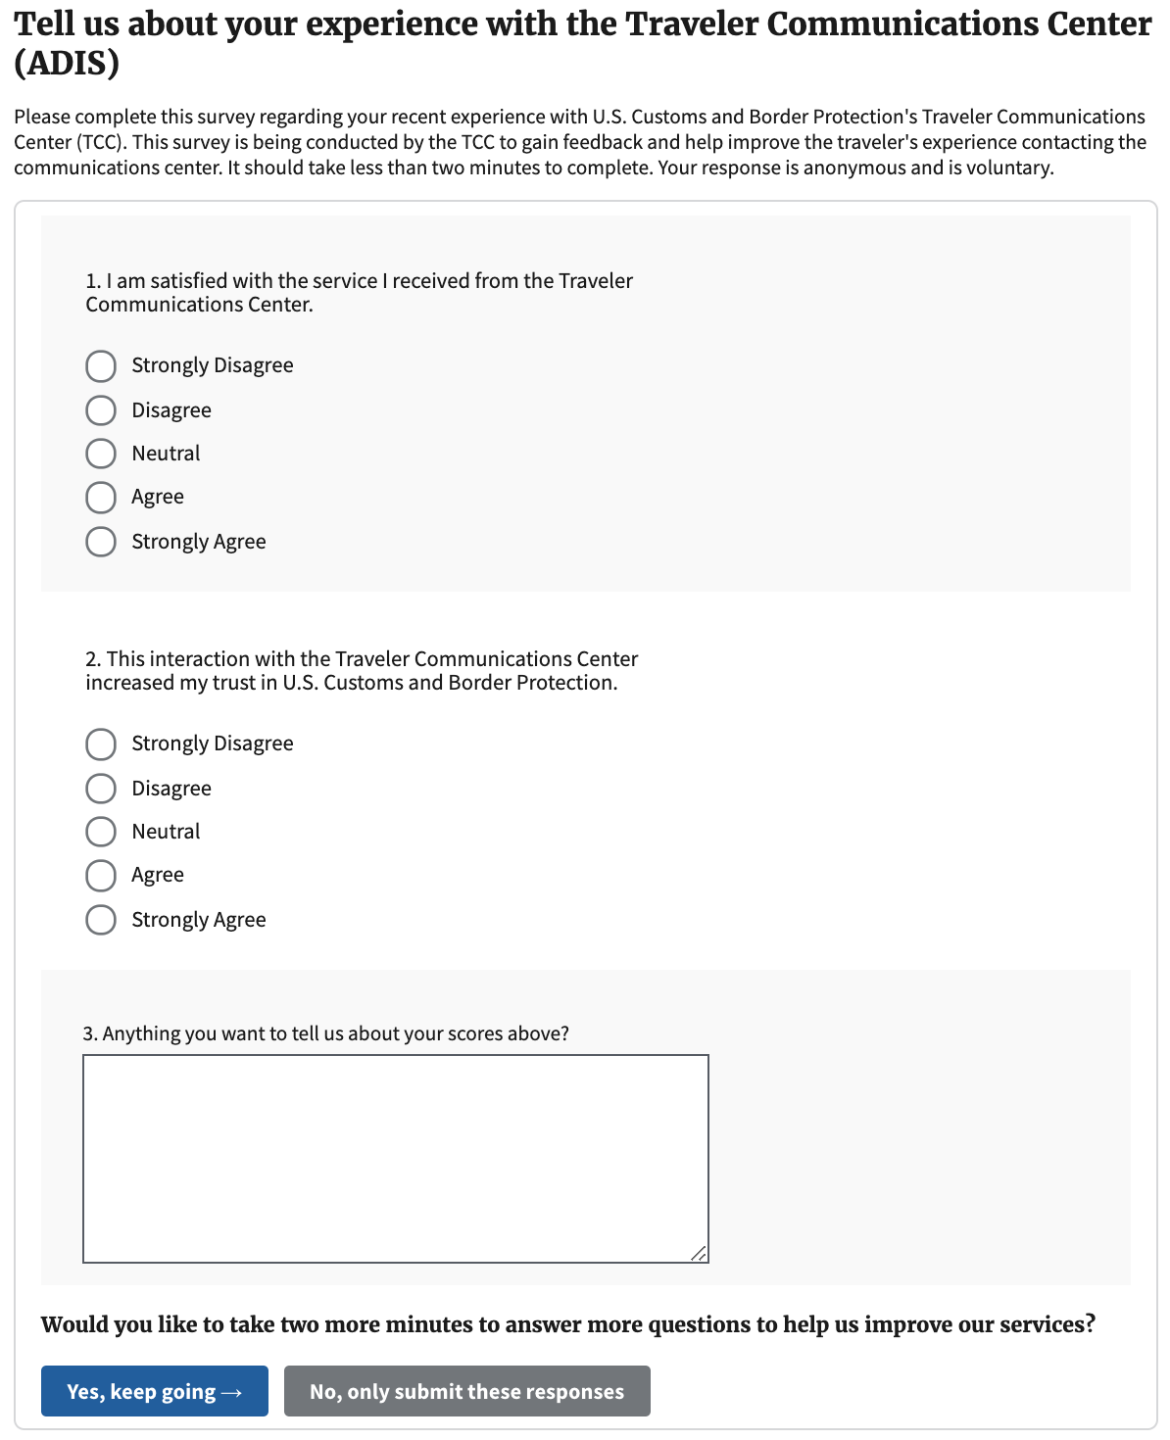Click the Strongly Agree label in question 1
This screenshot has width=1170, height=1440.
(x=199, y=542)
